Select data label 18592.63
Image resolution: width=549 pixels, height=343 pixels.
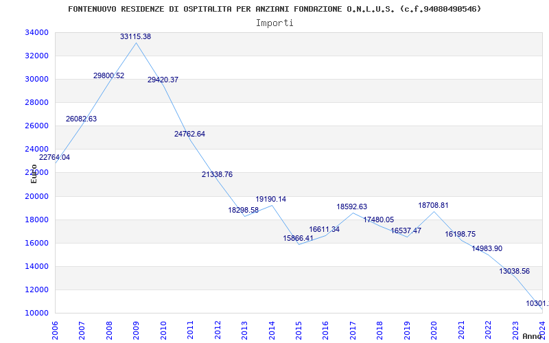pyautogui.click(x=352, y=207)
